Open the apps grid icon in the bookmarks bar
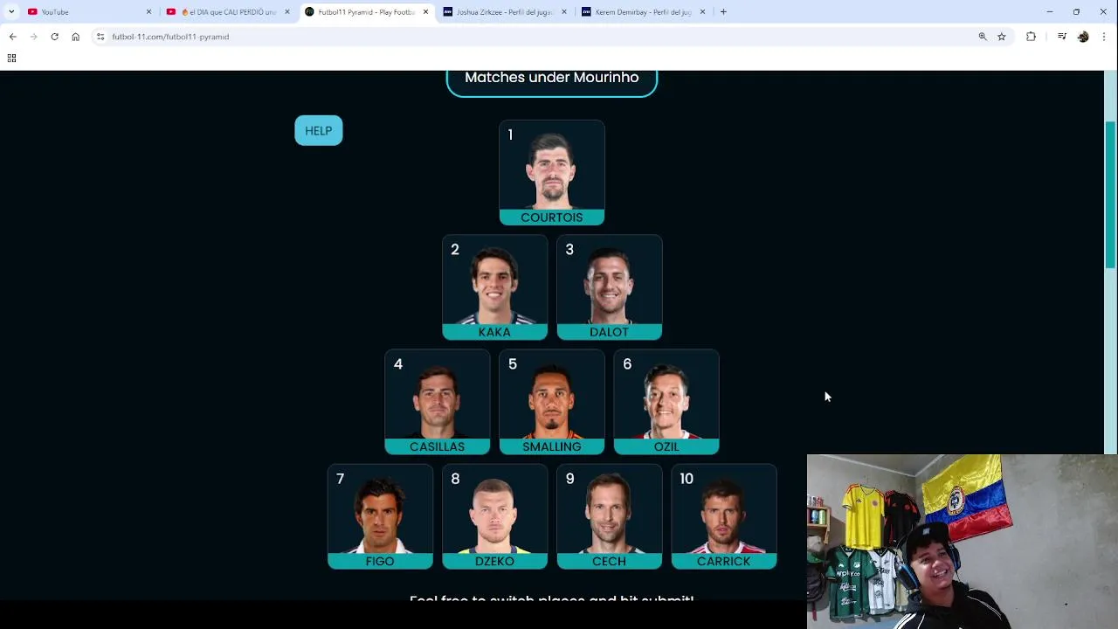The height and width of the screenshot is (629, 1118). 11,59
